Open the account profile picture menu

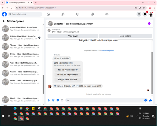pyautogui.click(x=151, y=14)
